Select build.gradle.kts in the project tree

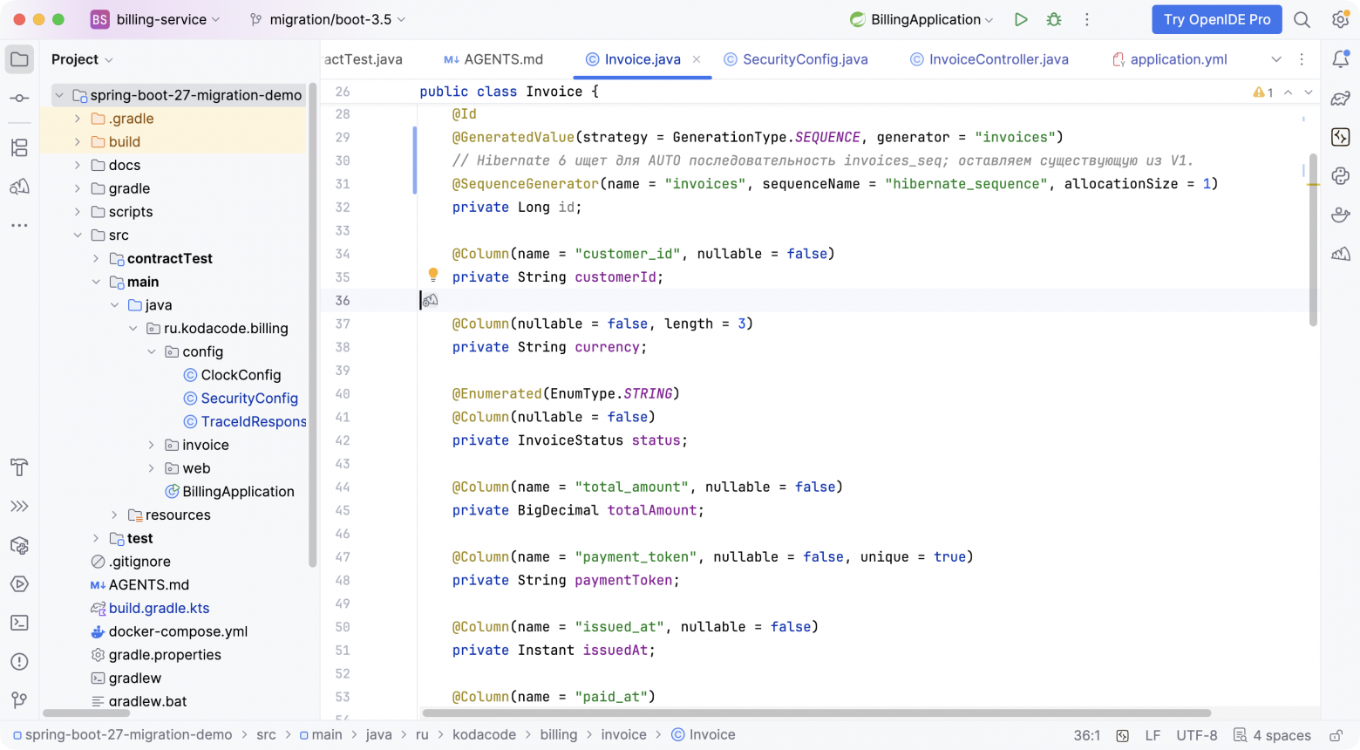coord(159,609)
